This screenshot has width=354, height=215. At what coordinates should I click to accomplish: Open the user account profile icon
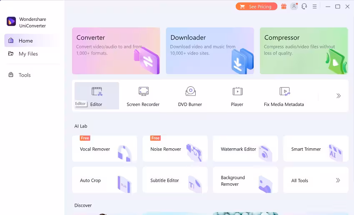[x=294, y=6]
